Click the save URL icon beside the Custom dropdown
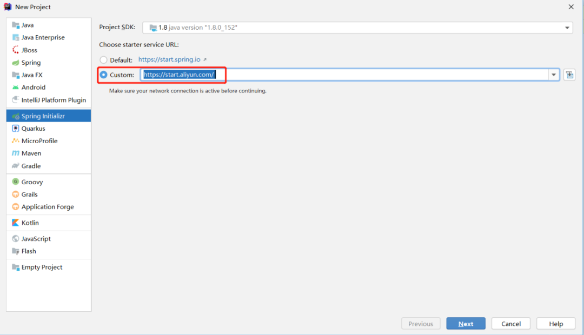The height and width of the screenshot is (335, 584). click(569, 75)
